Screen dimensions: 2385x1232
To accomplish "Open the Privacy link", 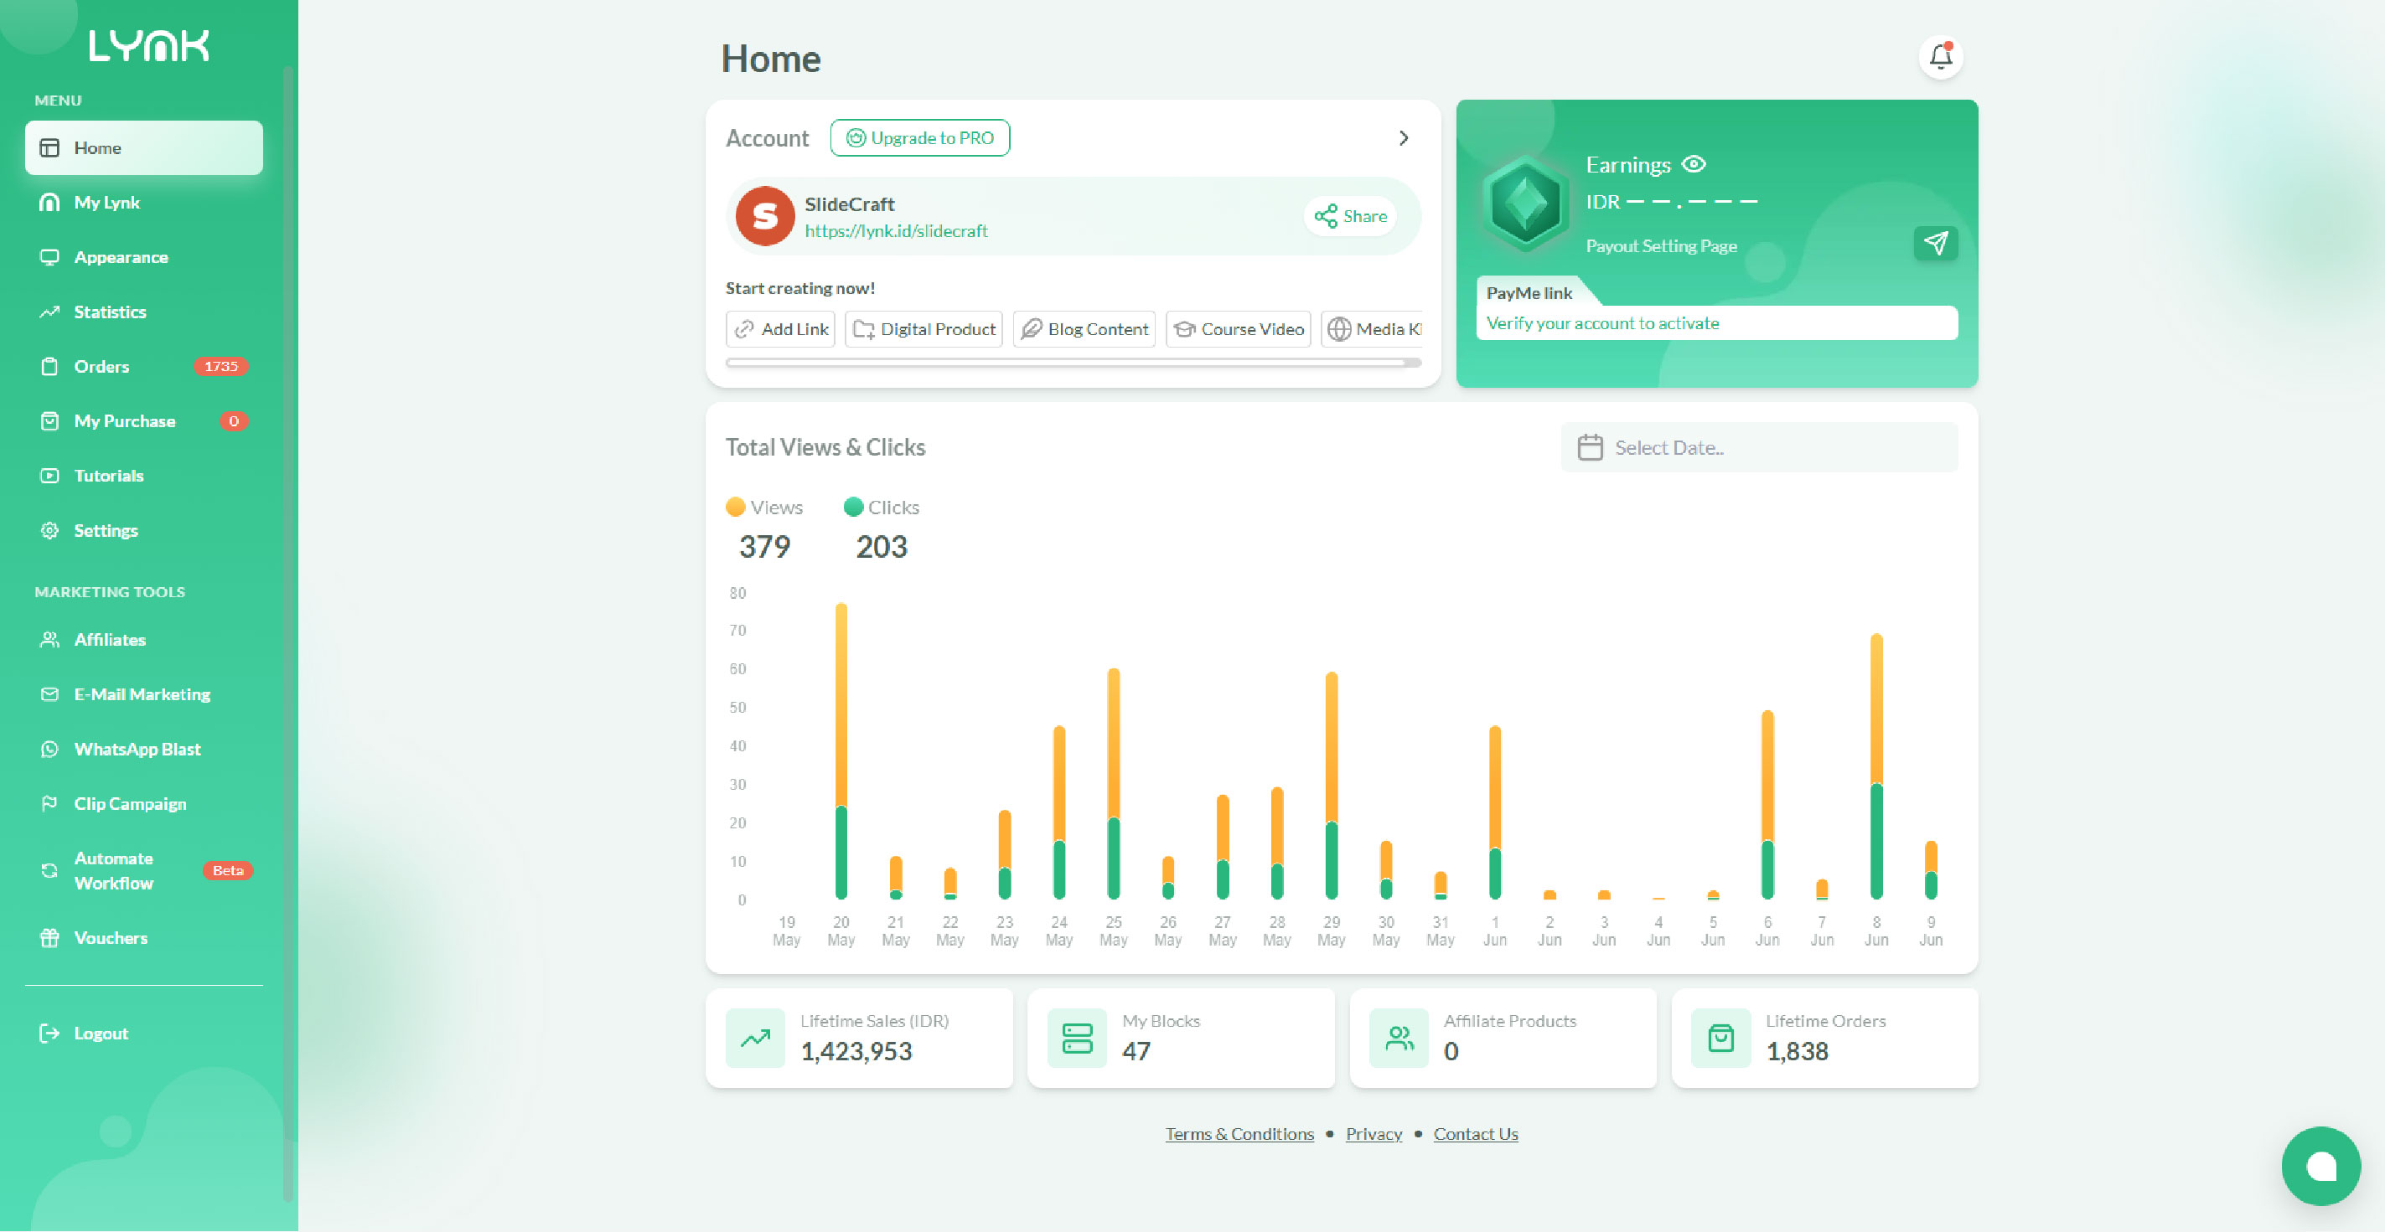I will pos(1374,1134).
